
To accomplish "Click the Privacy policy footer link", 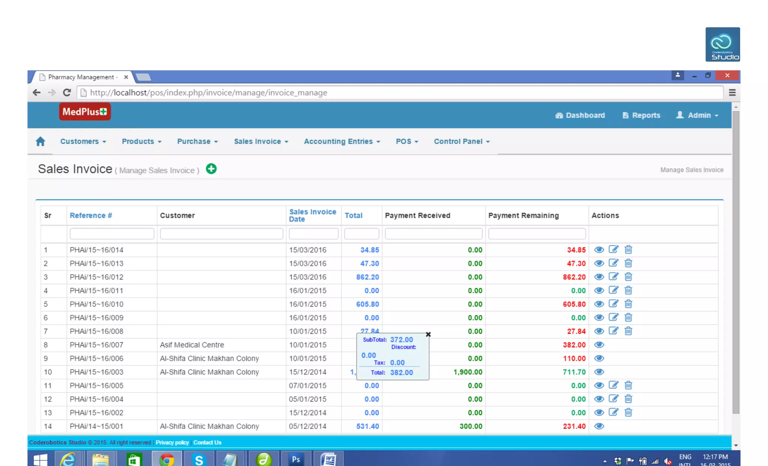I will [172, 442].
